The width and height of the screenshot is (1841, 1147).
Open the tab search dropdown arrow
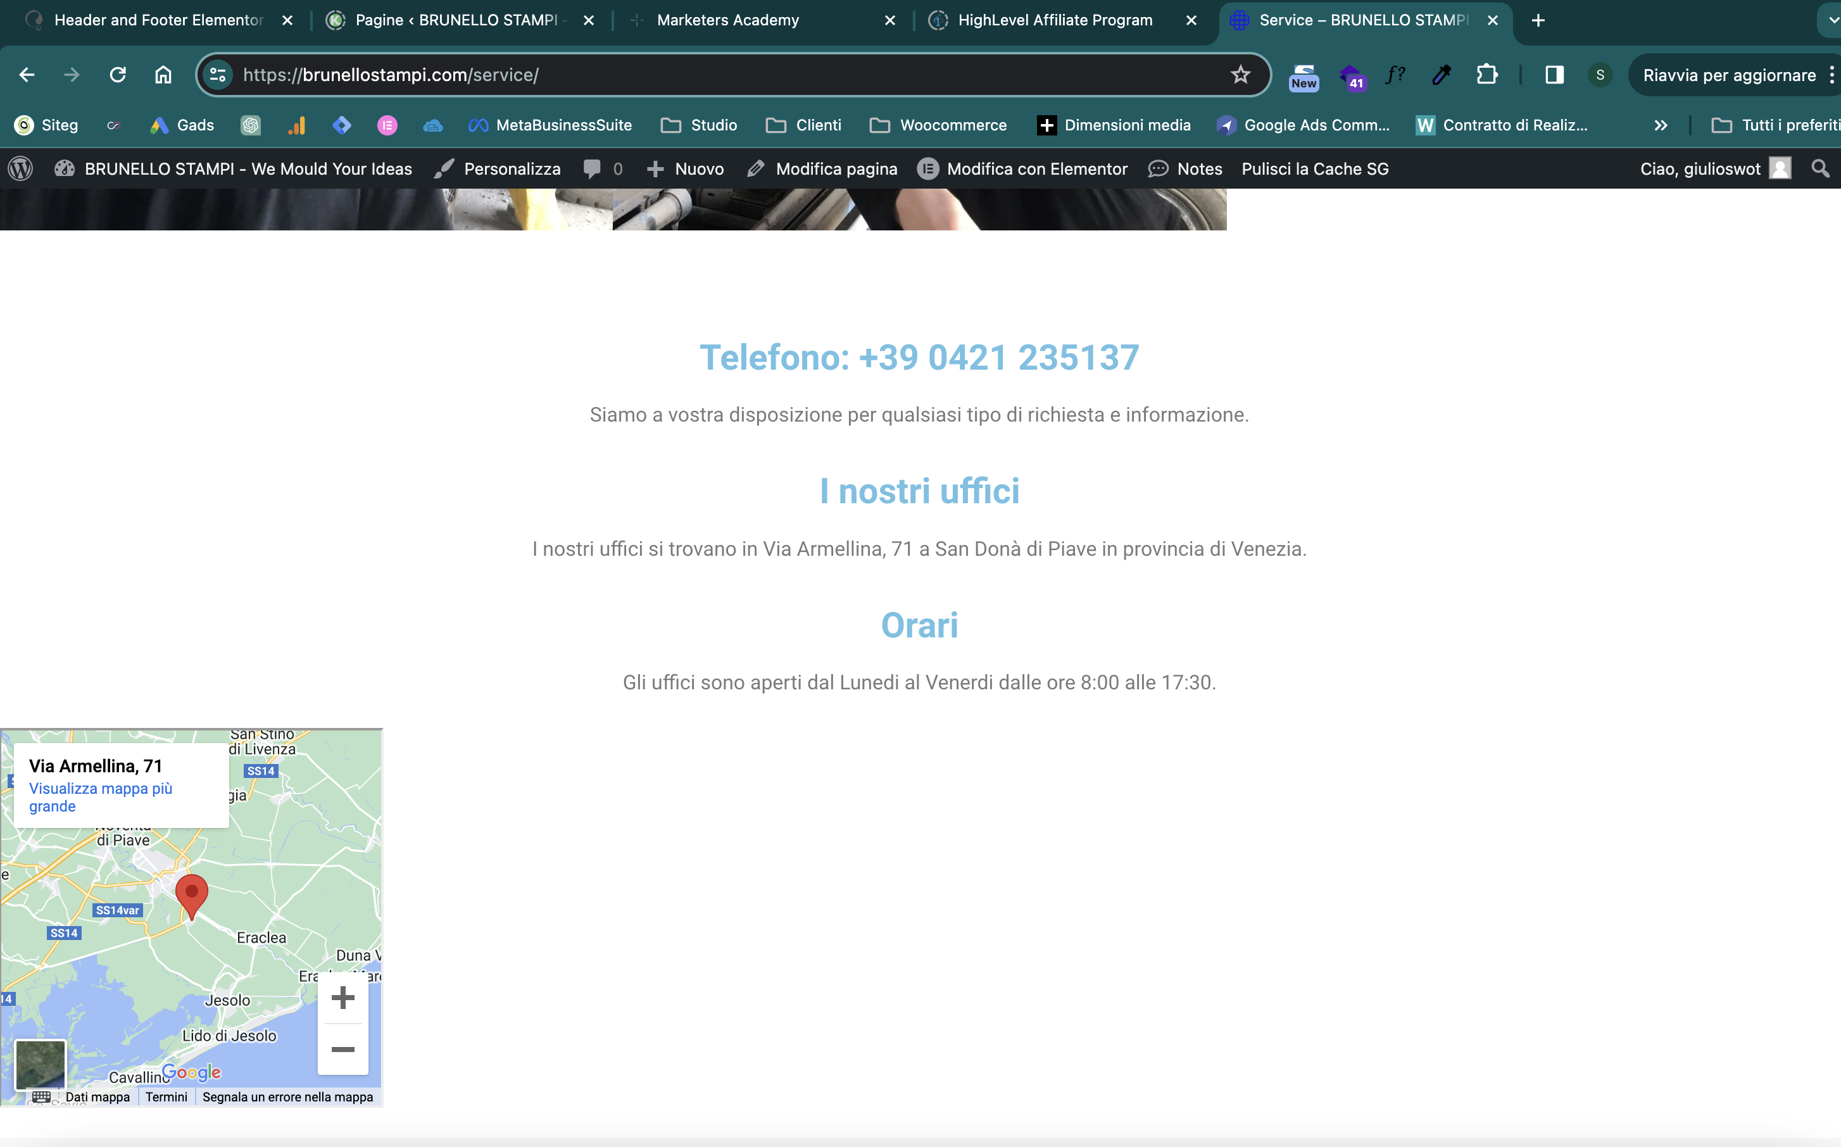tap(1832, 20)
